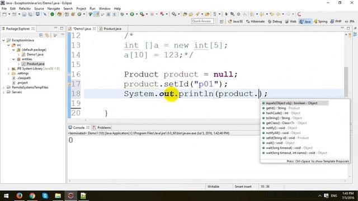This screenshot has height=201, width=358.
Task: Open the Window menu
Action: 105,9
